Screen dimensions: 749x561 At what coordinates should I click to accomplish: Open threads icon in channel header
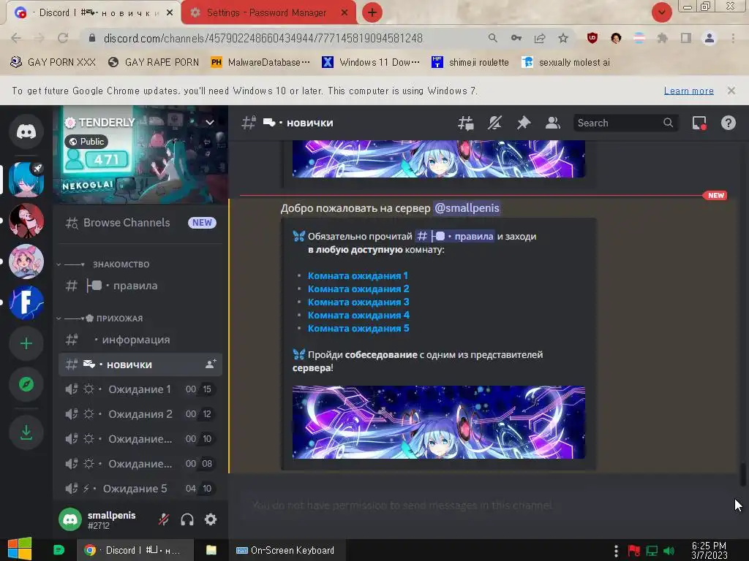pyautogui.click(x=466, y=123)
